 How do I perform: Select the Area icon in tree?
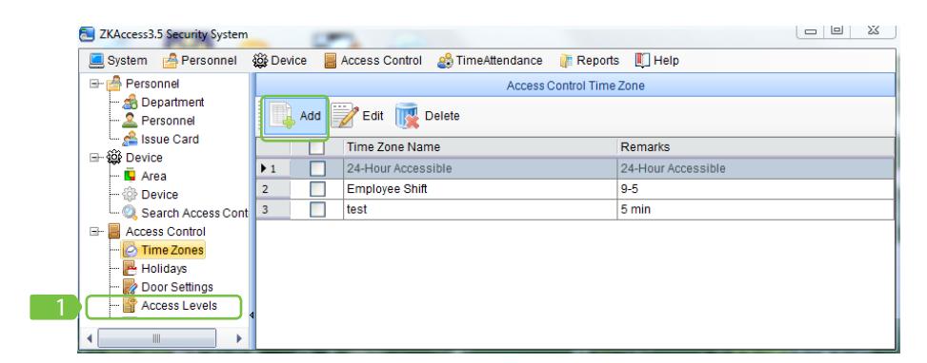pos(131,176)
